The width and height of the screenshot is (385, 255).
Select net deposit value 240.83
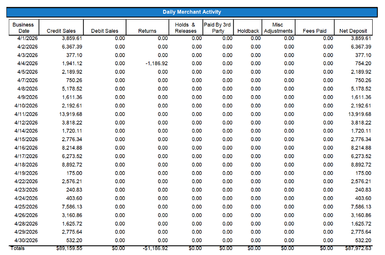point(363,190)
